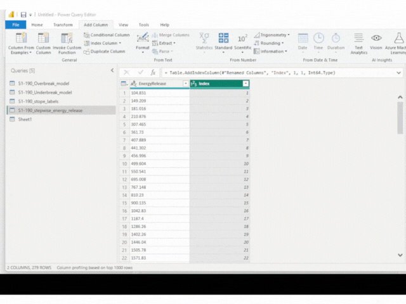Select S1-190_Overbreak_model query
The image size is (406, 304).
62,84
